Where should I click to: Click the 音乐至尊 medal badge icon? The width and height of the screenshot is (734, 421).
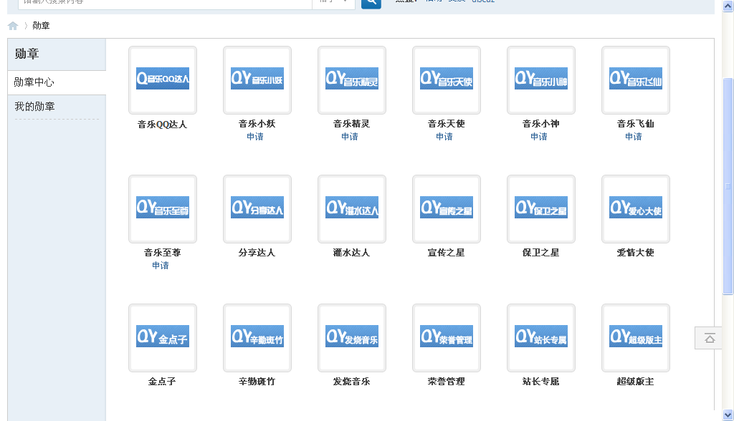tap(163, 207)
